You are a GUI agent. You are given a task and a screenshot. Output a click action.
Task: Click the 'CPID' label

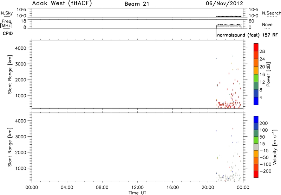pyautogui.click(x=8, y=33)
